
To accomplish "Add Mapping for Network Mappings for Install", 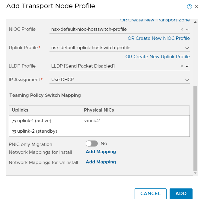I will [x=101, y=152].
